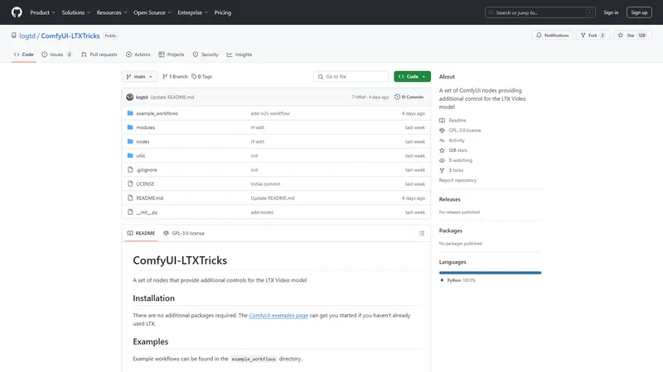Open the ComfyUI-LTXTricks repository title link

[x=70, y=36]
